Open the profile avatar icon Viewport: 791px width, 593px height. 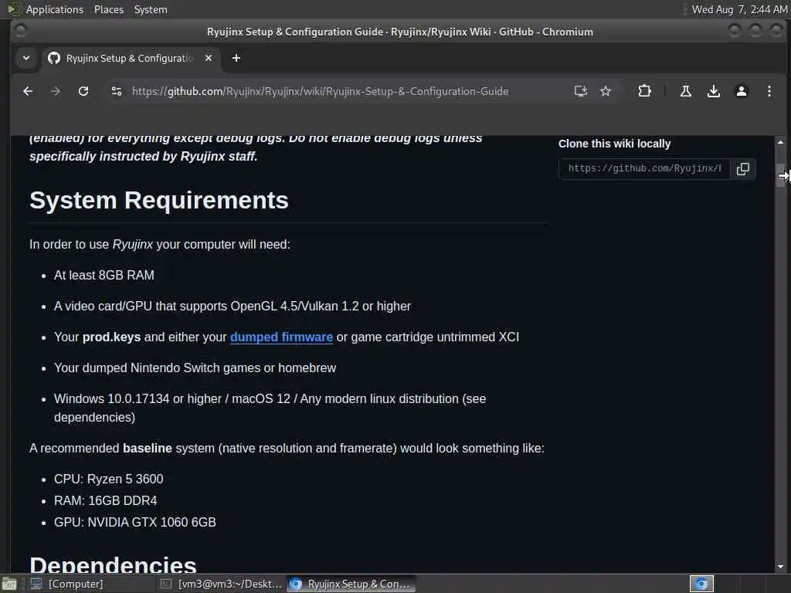[741, 91]
